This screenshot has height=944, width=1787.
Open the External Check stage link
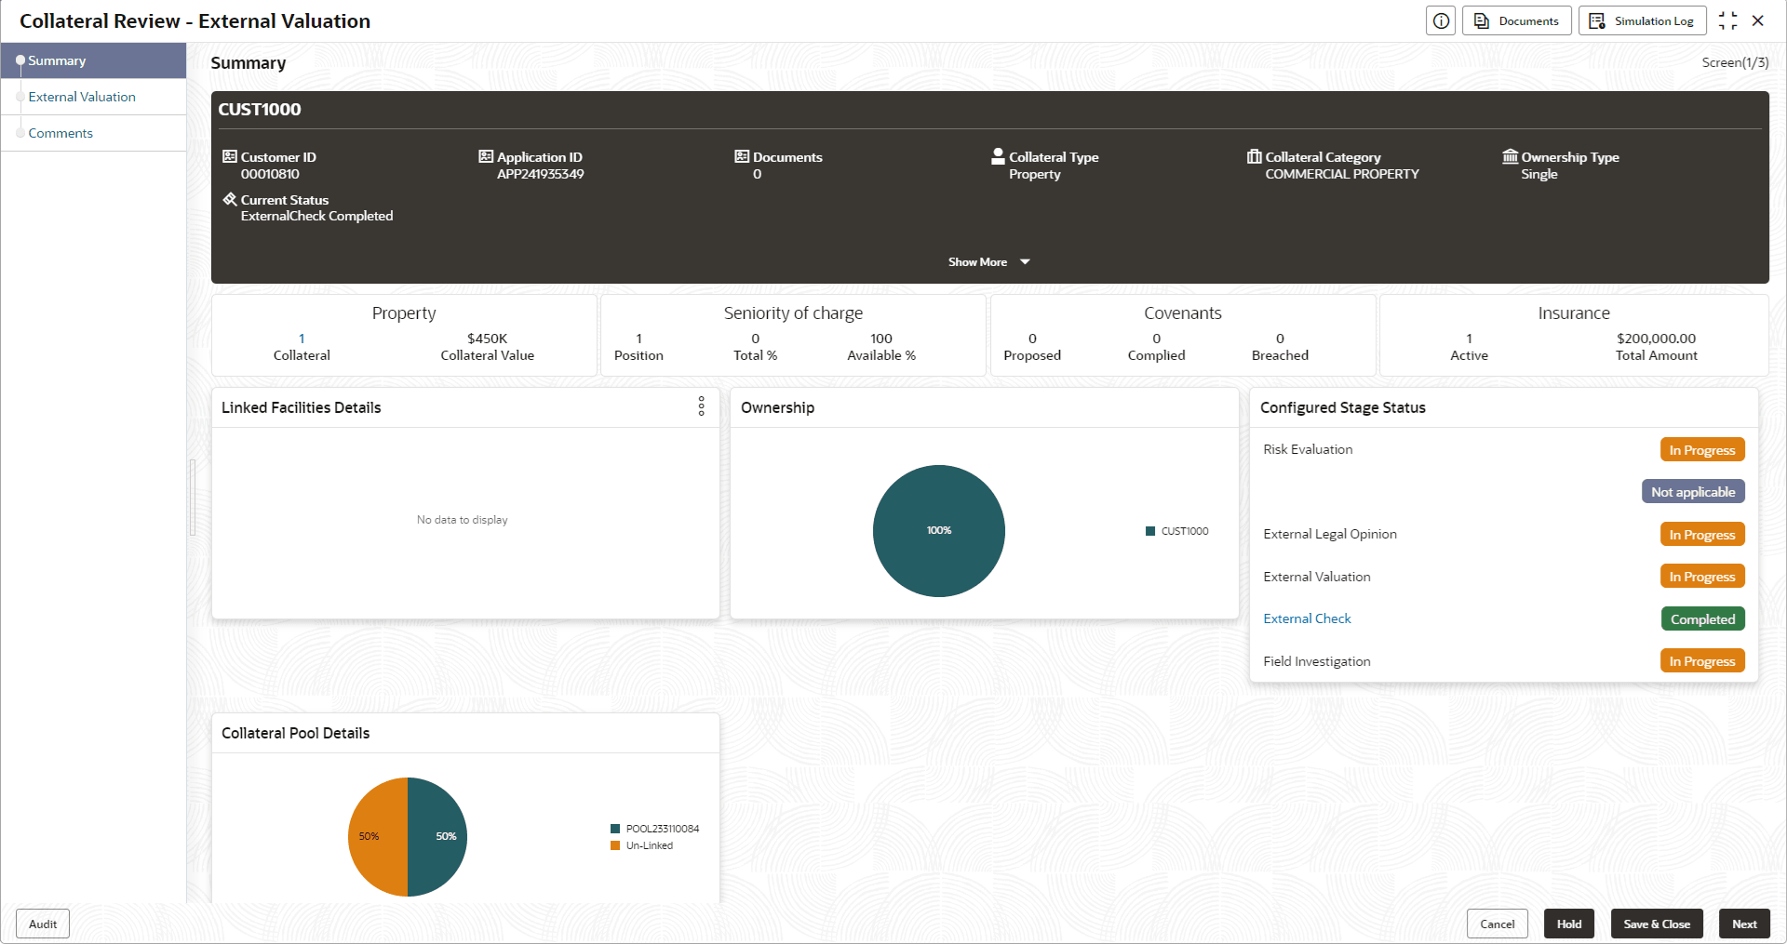coord(1307,618)
